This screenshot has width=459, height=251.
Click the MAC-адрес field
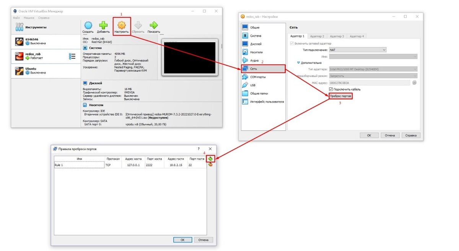369,83
